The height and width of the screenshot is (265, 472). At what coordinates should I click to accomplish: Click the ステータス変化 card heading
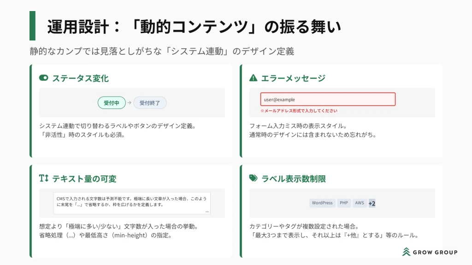(x=80, y=78)
